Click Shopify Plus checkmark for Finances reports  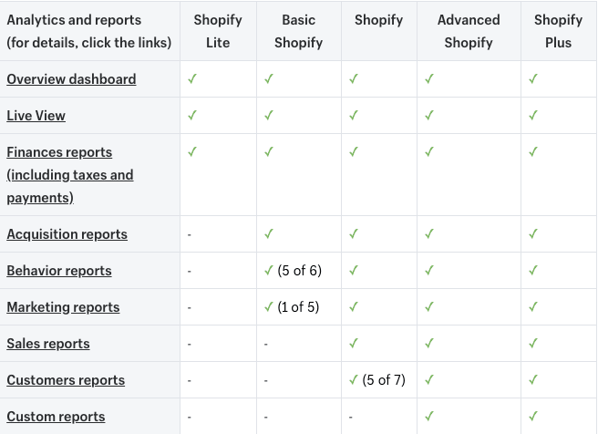533,152
